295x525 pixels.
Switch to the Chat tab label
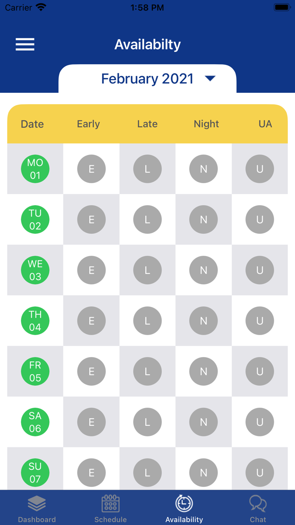[258, 520]
